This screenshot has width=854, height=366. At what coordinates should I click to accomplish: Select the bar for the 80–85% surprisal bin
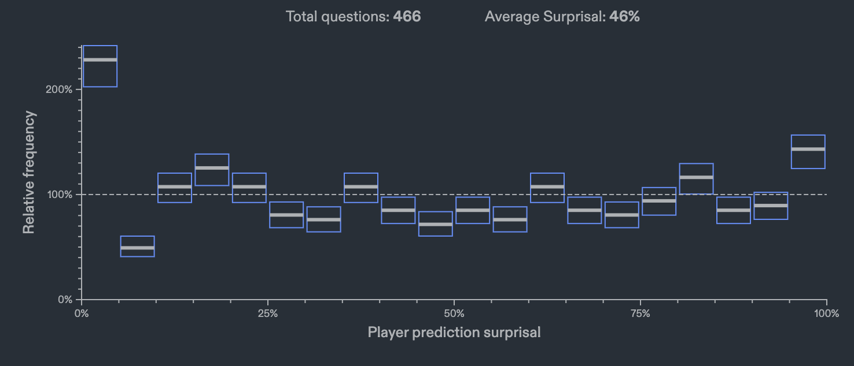coord(696,179)
